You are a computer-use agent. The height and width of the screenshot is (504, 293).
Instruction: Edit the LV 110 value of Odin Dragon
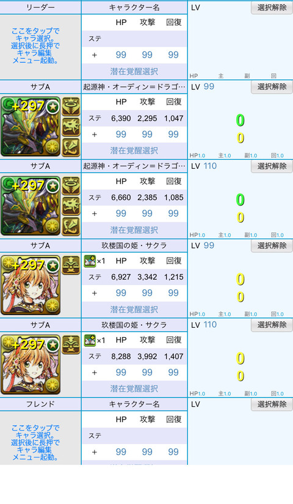click(x=210, y=166)
